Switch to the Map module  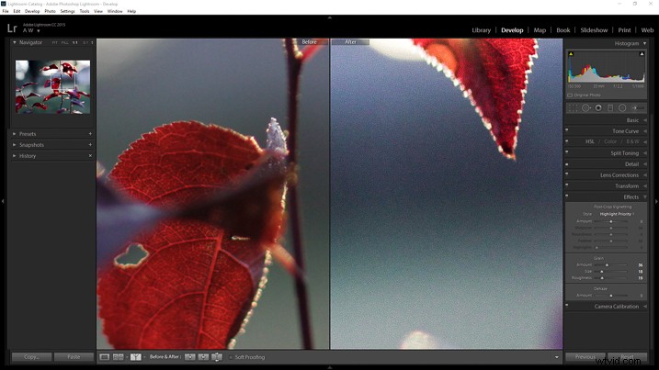pyautogui.click(x=540, y=30)
